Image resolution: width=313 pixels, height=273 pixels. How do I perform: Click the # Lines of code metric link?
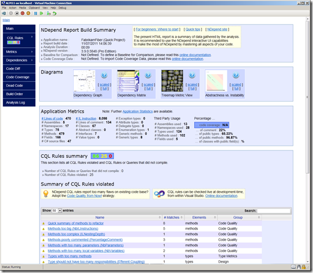pyautogui.click(x=52, y=119)
